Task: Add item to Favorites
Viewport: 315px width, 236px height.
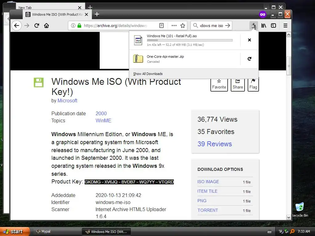Action: click(x=219, y=85)
